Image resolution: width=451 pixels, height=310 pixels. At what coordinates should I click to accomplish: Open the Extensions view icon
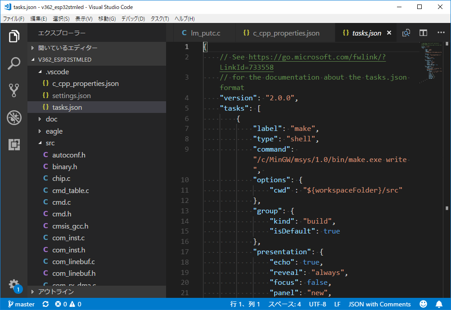14,144
